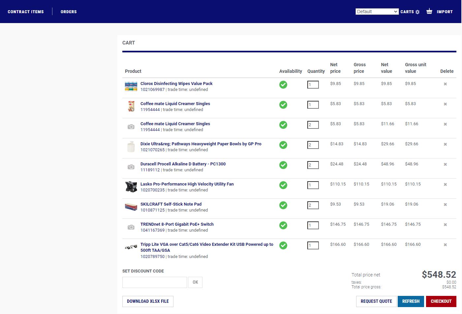Click availability checkmark for Lasko Fan

(283, 185)
